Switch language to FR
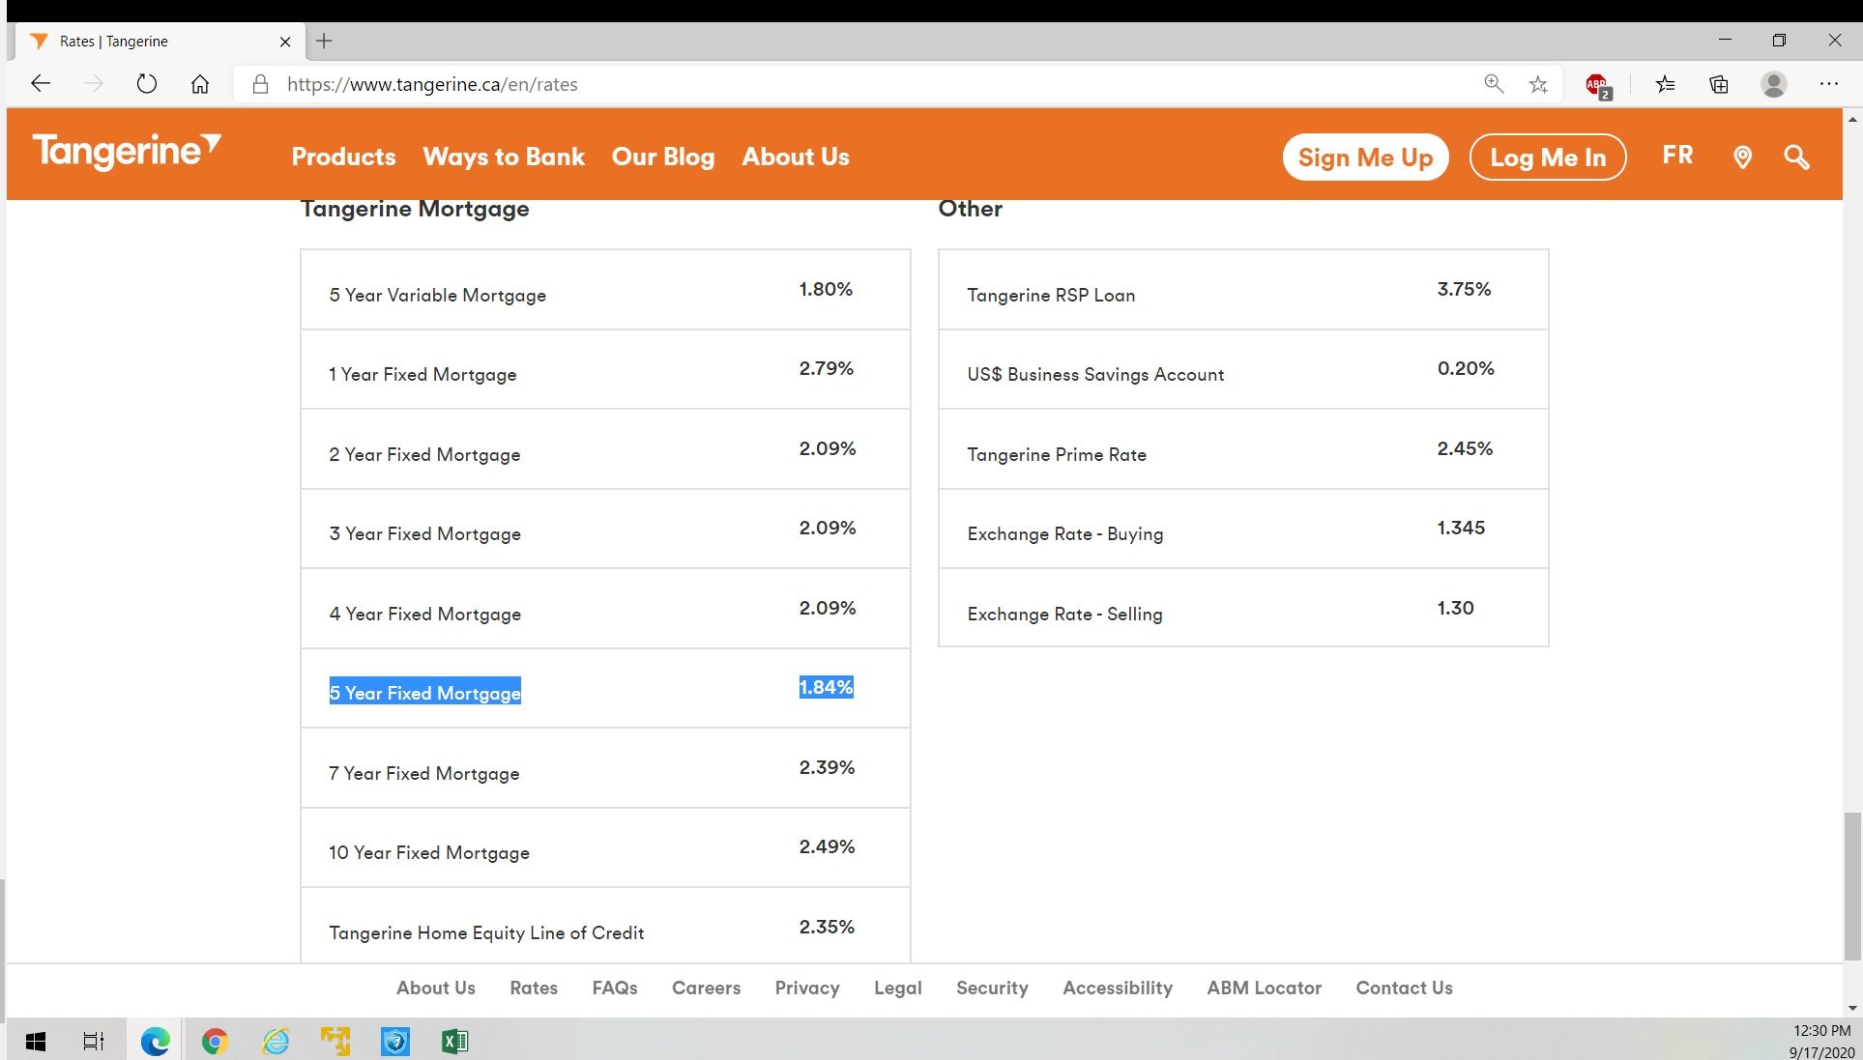This screenshot has width=1863, height=1060. tap(1677, 155)
